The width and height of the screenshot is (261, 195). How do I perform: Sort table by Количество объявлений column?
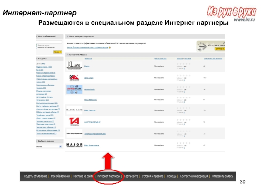(x=213, y=59)
